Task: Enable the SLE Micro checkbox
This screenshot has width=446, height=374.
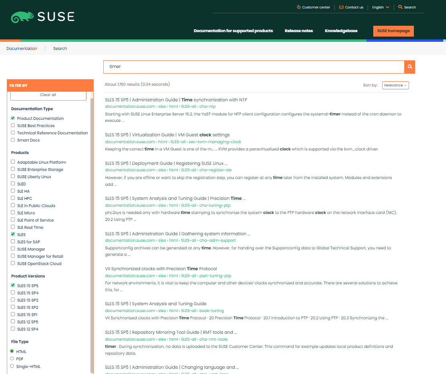Action: 13,213
